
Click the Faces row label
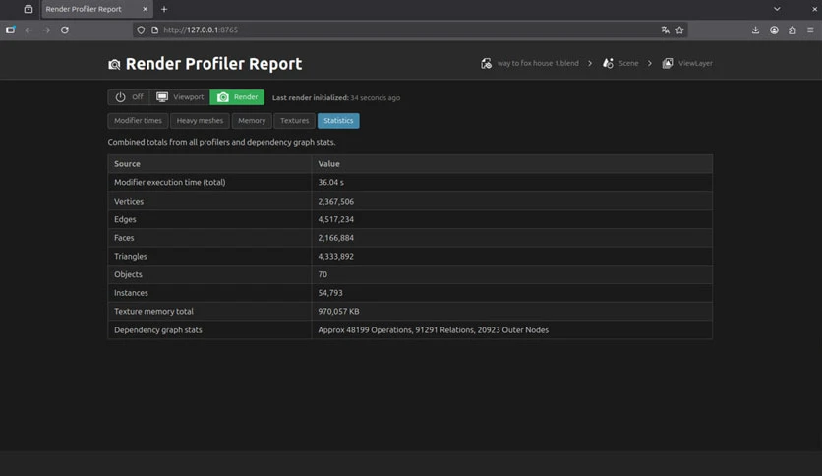point(124,238)
